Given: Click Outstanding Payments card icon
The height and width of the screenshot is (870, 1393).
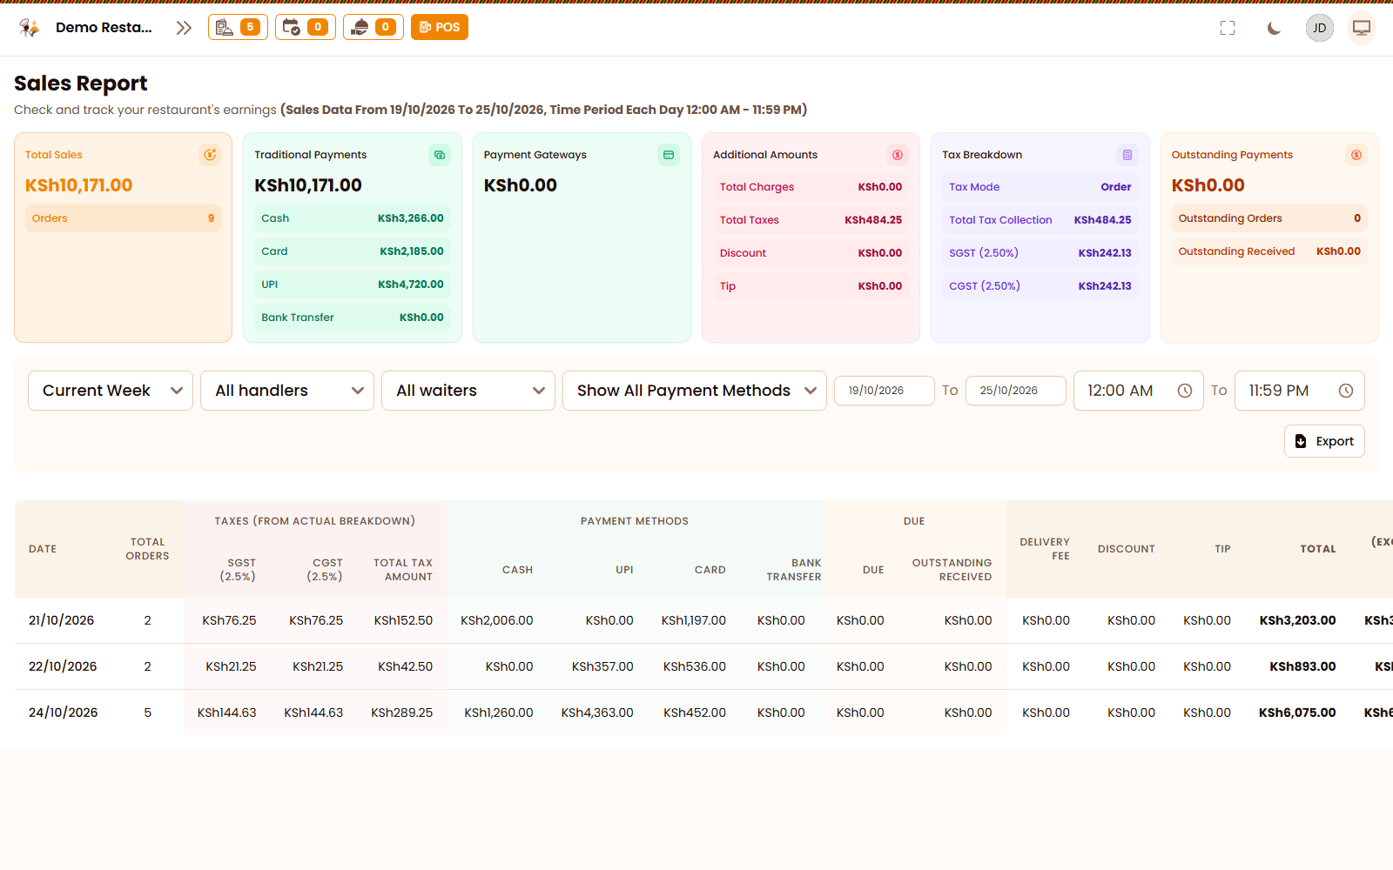Looking at the screenshot, I should point(1356,155).
